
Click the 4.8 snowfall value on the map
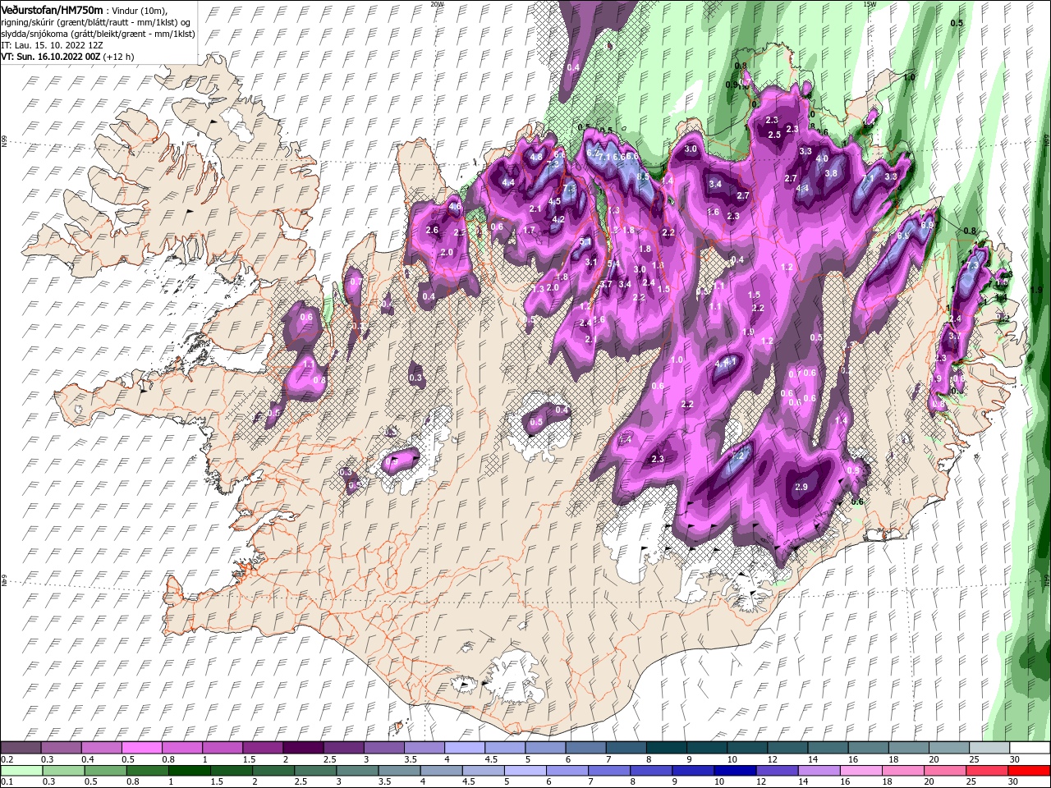[x=537, y=157]
